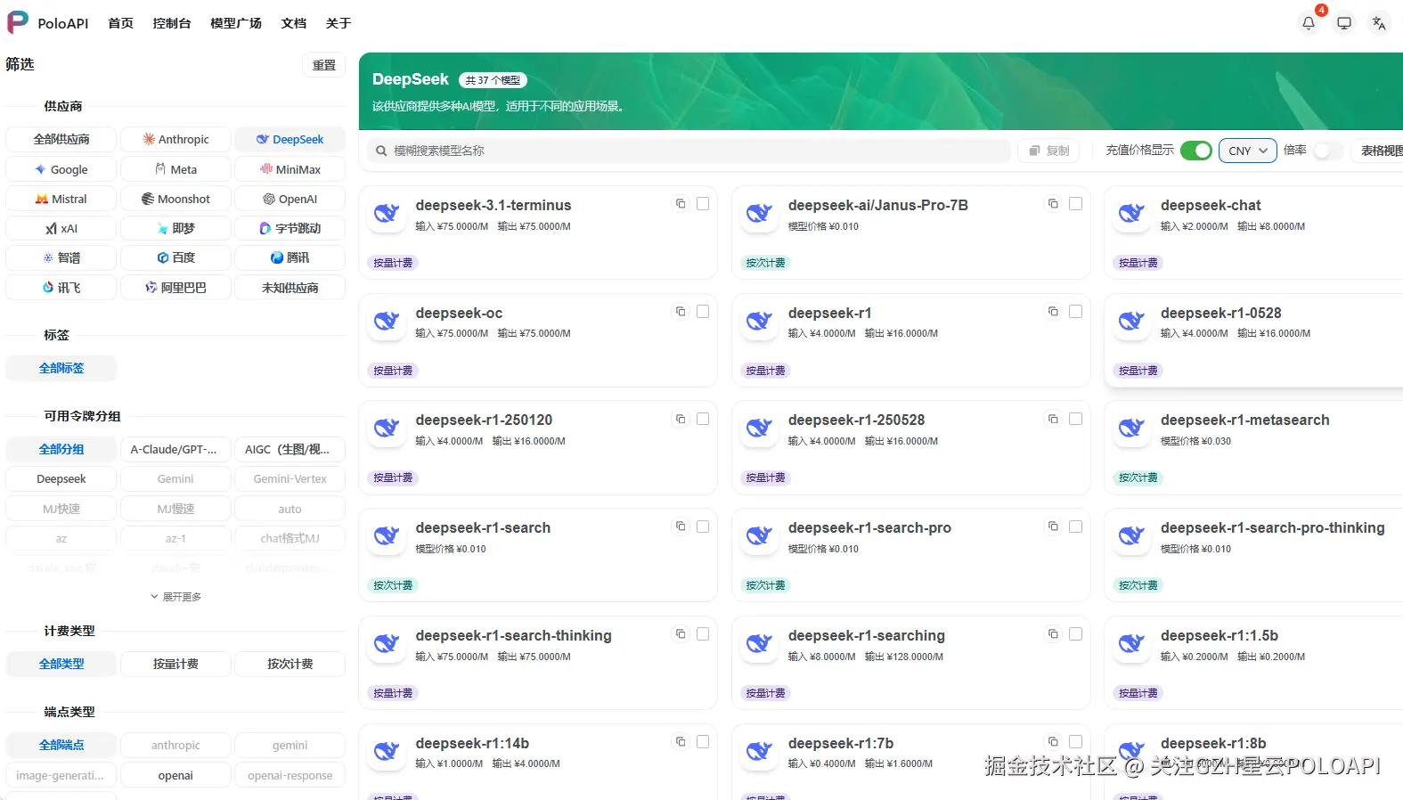The height and width of the screenshot is (800, 1403).
Task: Check the deepseek-r1-searching checkbox
Action: (x=1075, y=634)
